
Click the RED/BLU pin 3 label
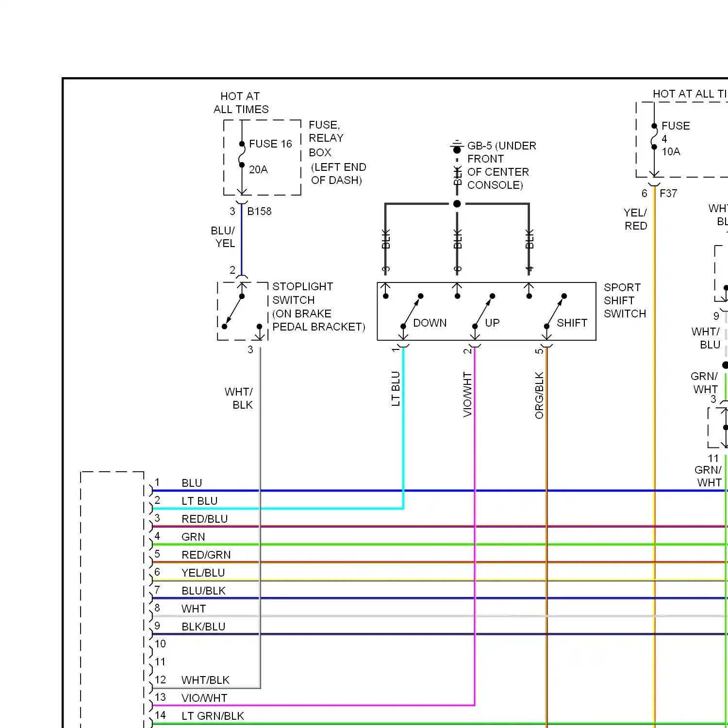(x=204, y=519)
